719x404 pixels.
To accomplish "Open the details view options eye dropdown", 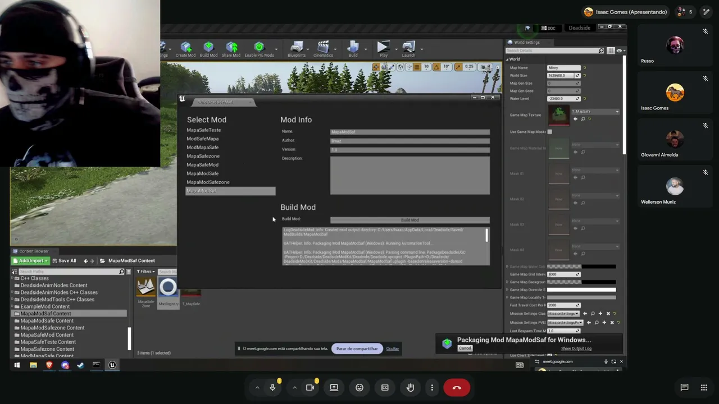I will click(620, 50).
